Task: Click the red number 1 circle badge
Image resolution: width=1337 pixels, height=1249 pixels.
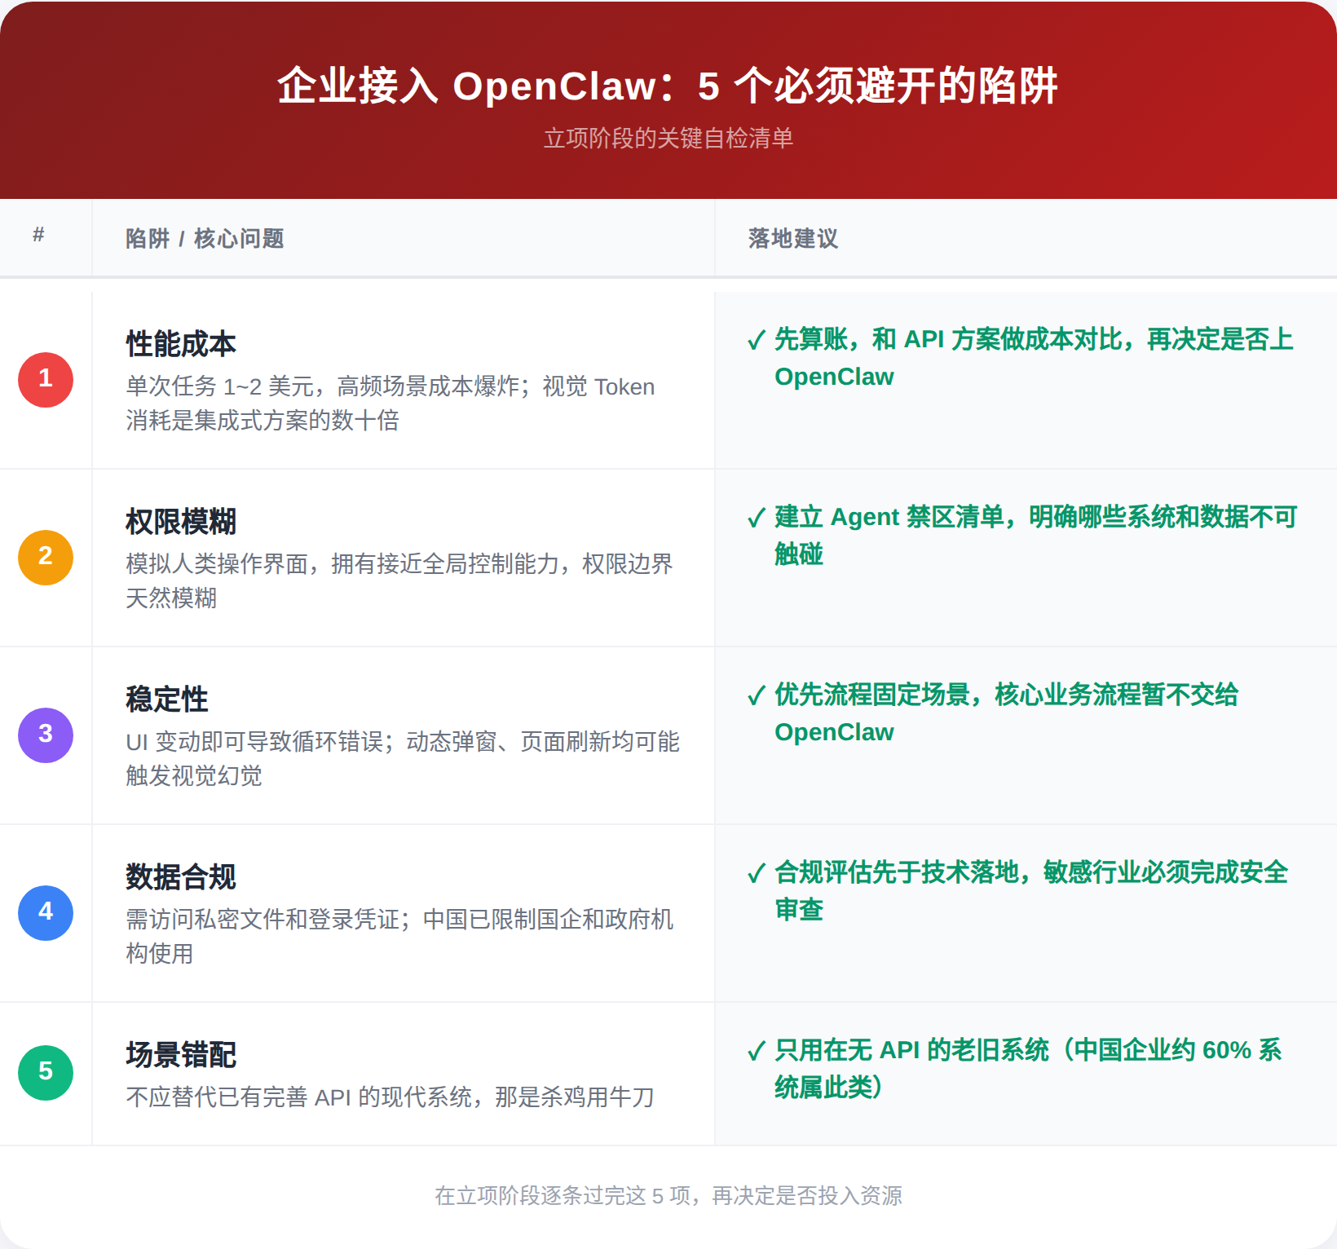Action: tap(46, 380)
